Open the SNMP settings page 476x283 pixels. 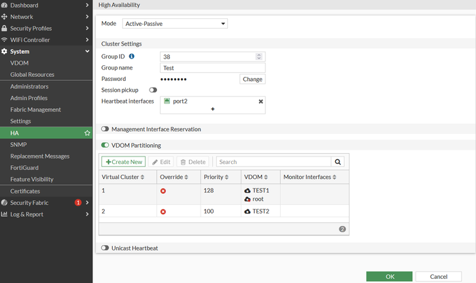point(19,144)
